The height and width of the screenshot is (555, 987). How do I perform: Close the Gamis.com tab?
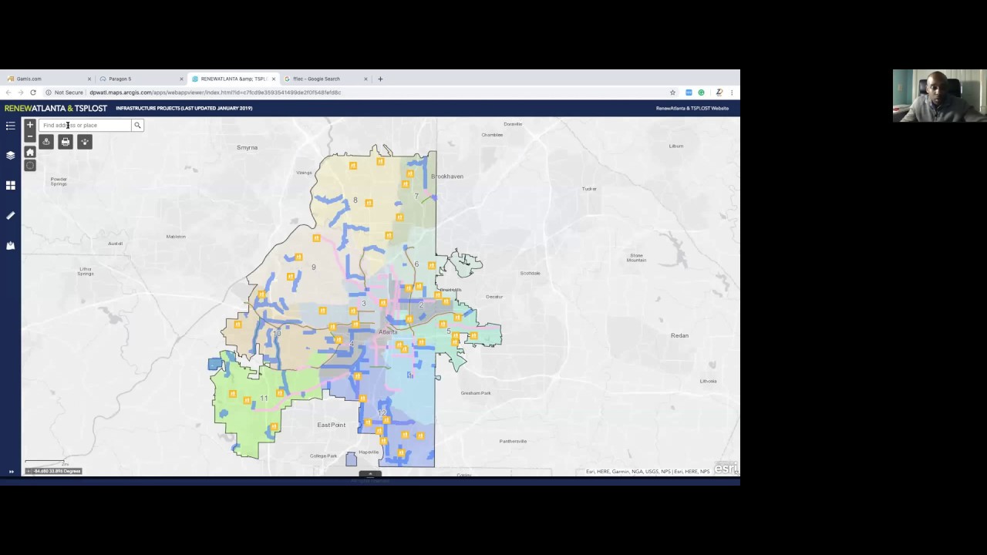(x=89, y=79)
